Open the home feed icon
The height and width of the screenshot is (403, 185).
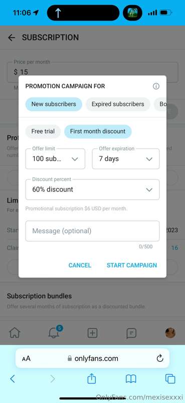[15, 333]
